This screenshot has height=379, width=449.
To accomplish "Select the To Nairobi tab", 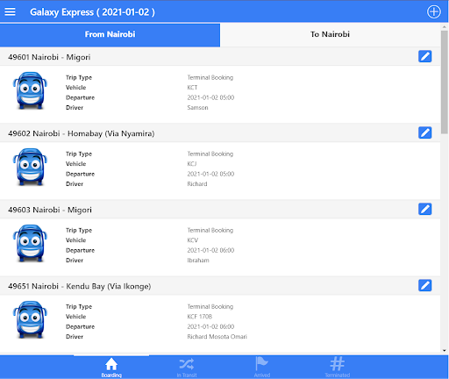I will [330, 34].
